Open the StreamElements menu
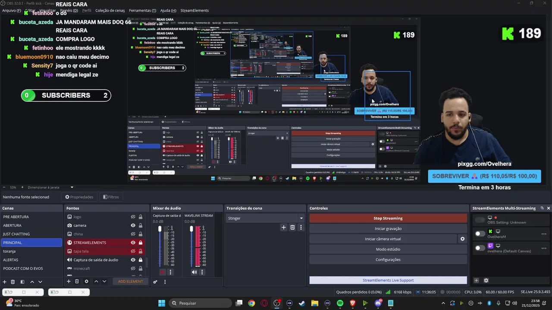The image size is (552, 310). point(194,10)
